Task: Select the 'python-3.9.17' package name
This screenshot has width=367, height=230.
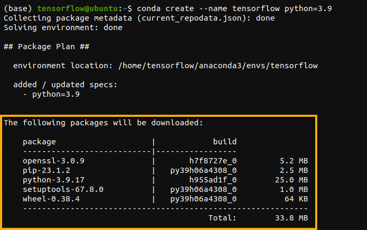Action: coord(53,180)
